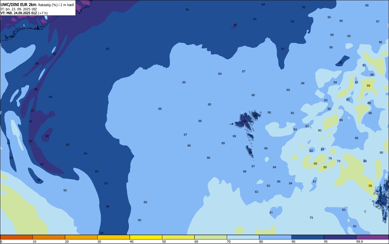The width and height of the screenshot is (389, 244).
Task: Click the 100 humidity value on the Faroe Islands
Action: (x=244, y=122)
